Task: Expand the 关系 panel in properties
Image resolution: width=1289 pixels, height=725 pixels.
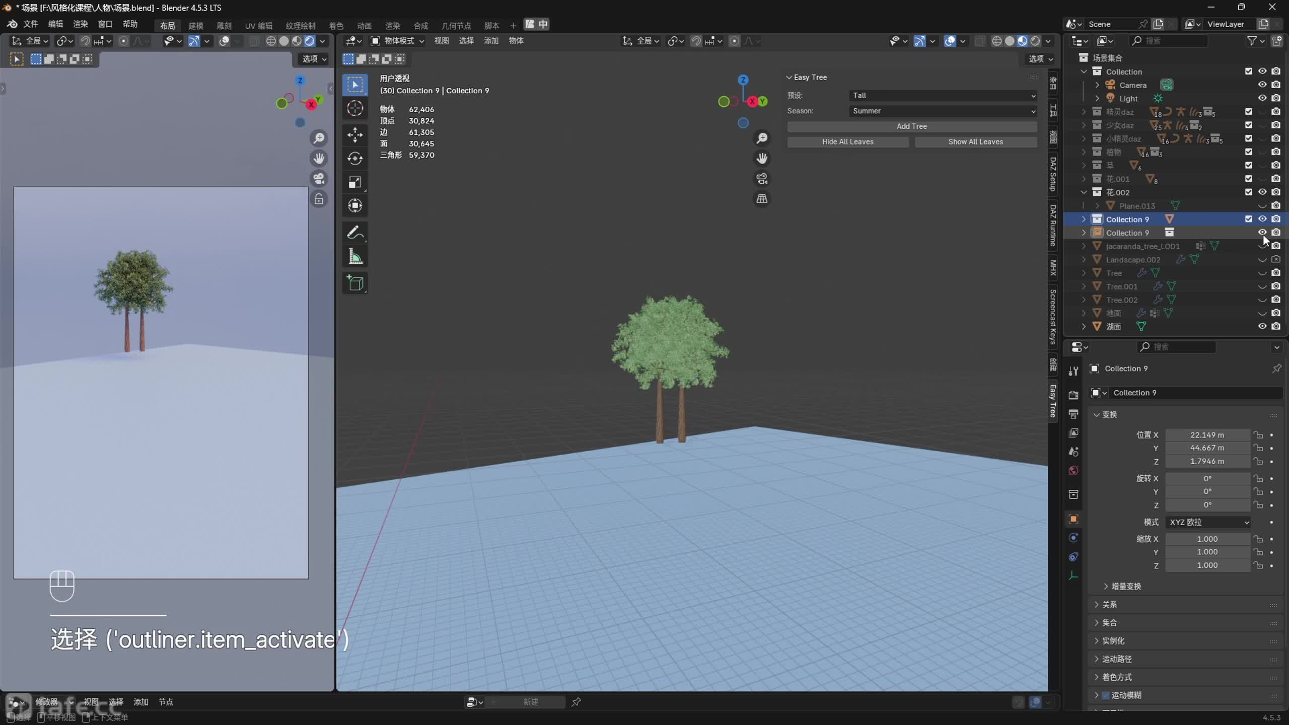Action: [x=1109, y=604]
